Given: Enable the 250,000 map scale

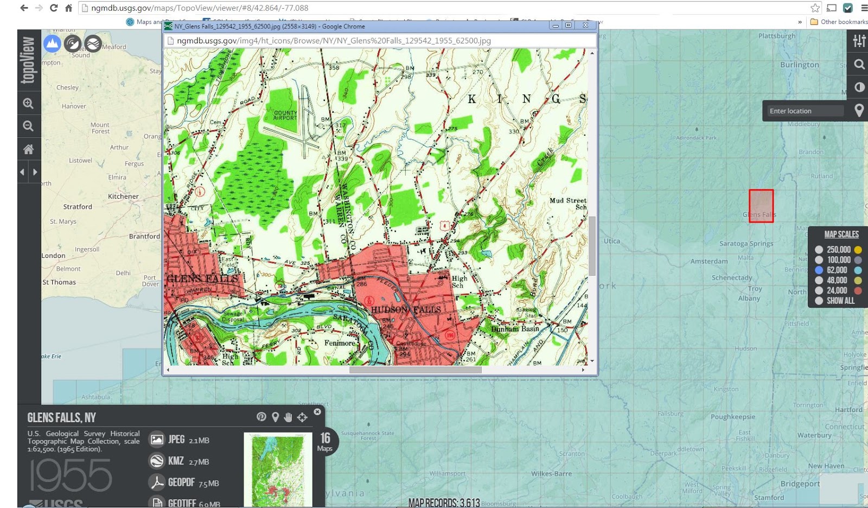Looking at the screenshot, I should click(819, 250).
